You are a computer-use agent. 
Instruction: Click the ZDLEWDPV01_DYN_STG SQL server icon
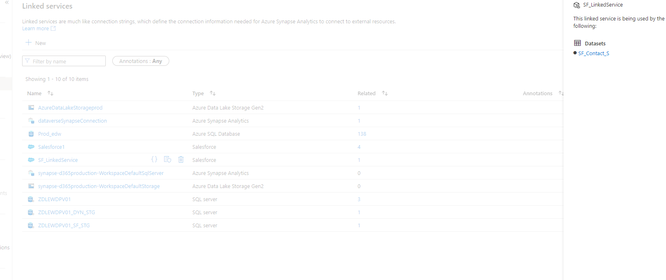click(31, 212)
